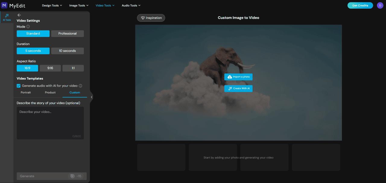Screen dimensions: 386x183
Task: Click first empty video result placeholder
Action: 161,157
